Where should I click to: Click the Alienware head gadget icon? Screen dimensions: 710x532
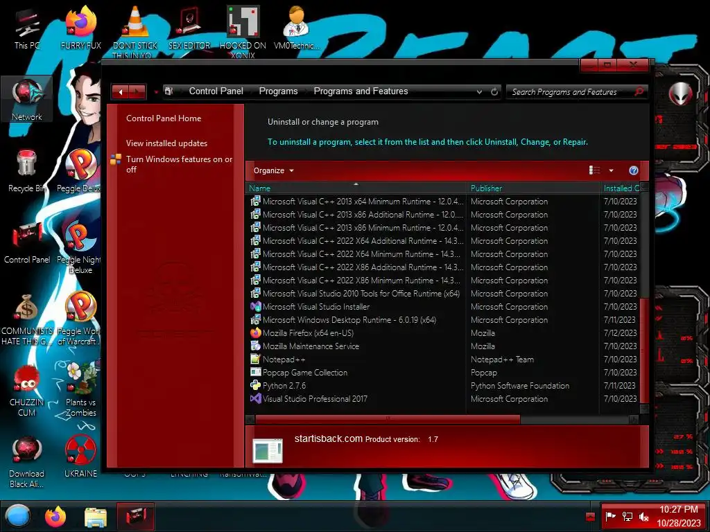pos(680,94)
